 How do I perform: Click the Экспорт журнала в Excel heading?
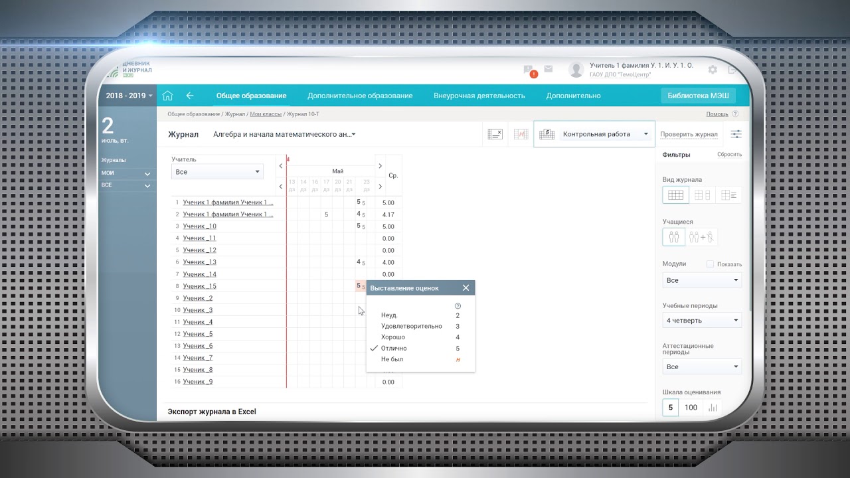212,412
